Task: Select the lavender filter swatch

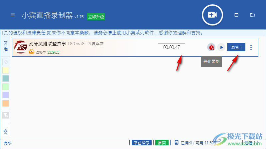Action: coord(6,95)
